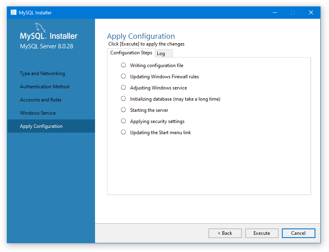
Task: Close the MySQL Installer window
Action: pyautogui.click(x=311, y=12)
